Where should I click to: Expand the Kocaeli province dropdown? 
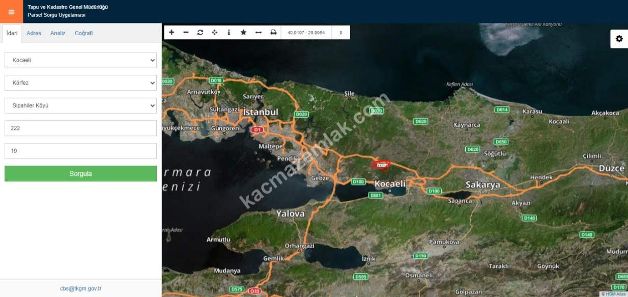click(x=80, y=60)
